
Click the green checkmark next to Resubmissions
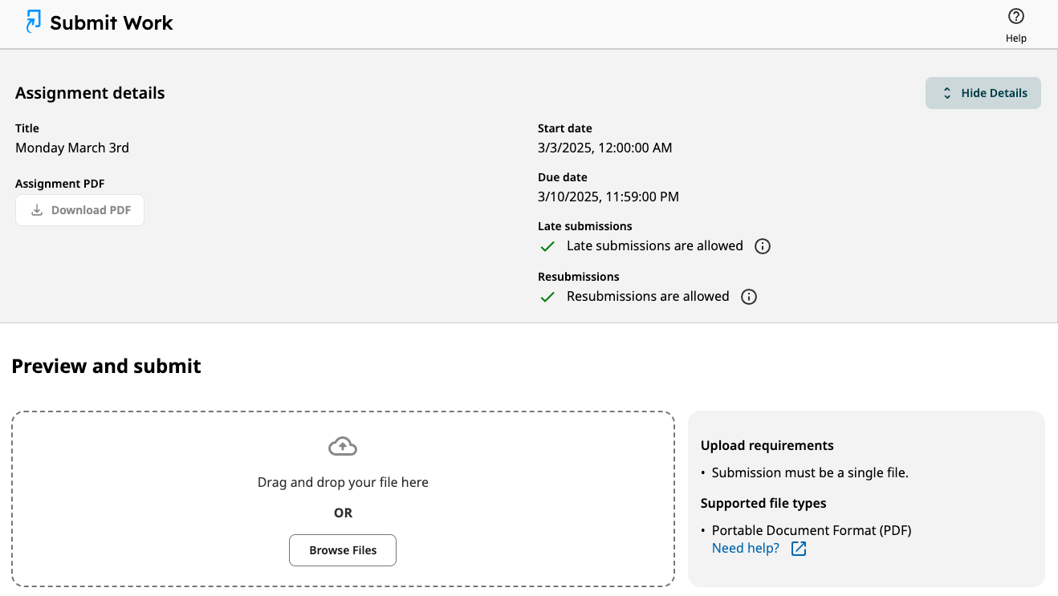(x=547, y=297)
